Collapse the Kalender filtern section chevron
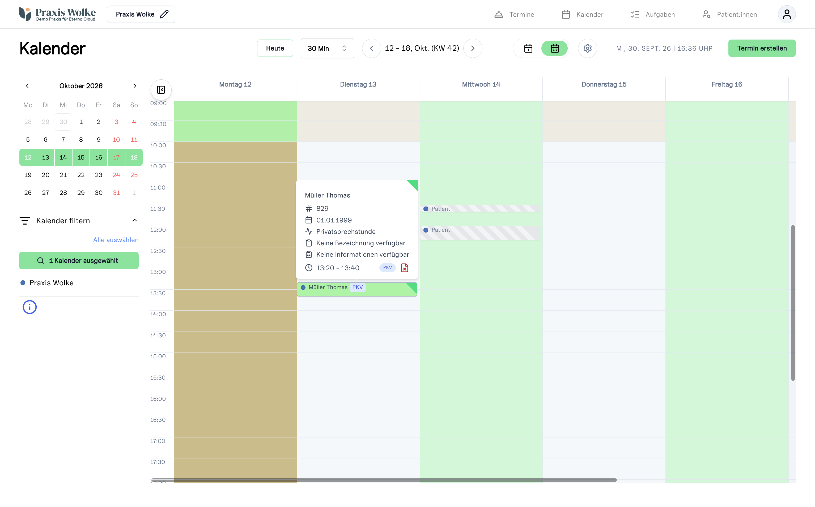 tap(134, 221)
